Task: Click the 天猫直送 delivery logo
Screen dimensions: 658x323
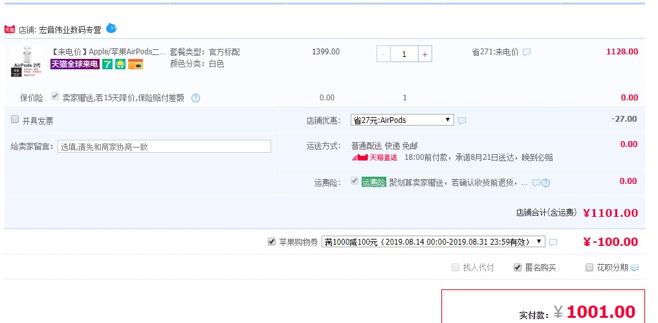Action: coord(375,157)
